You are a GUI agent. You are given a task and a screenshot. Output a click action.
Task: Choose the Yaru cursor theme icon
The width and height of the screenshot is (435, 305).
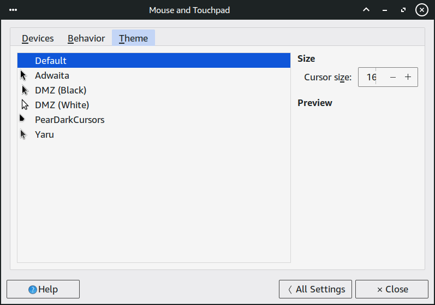tap(23, 134)
